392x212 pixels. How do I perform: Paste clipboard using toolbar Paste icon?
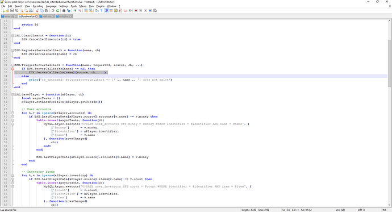47,10
